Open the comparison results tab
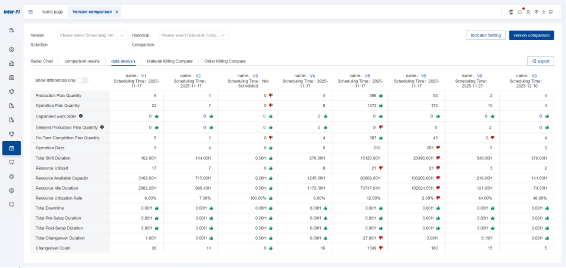The image size is (566, 268). tap(82, 61)
